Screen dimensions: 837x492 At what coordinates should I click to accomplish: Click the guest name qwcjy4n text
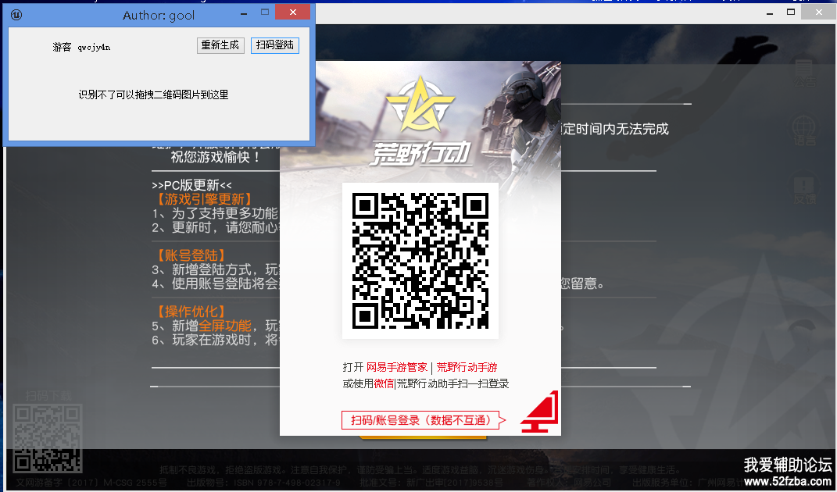tap(94, 47)
